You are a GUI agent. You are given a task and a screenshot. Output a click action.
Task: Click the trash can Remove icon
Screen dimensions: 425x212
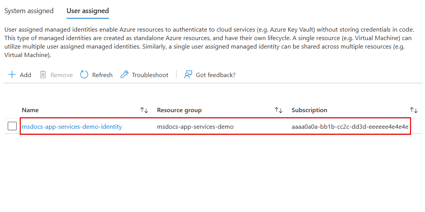(43, 75)
